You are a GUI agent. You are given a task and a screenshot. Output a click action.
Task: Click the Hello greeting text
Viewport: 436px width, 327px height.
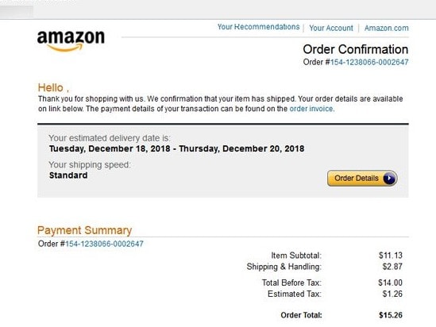point(53,88)
